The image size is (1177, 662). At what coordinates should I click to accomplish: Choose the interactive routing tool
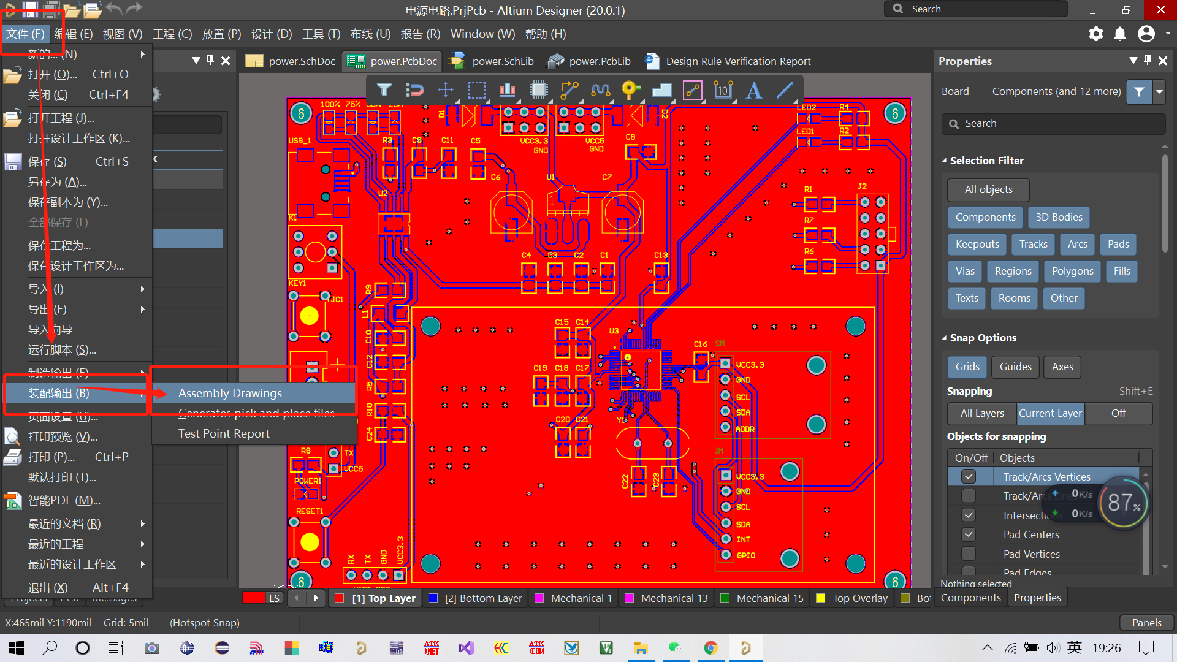[569, 90]
